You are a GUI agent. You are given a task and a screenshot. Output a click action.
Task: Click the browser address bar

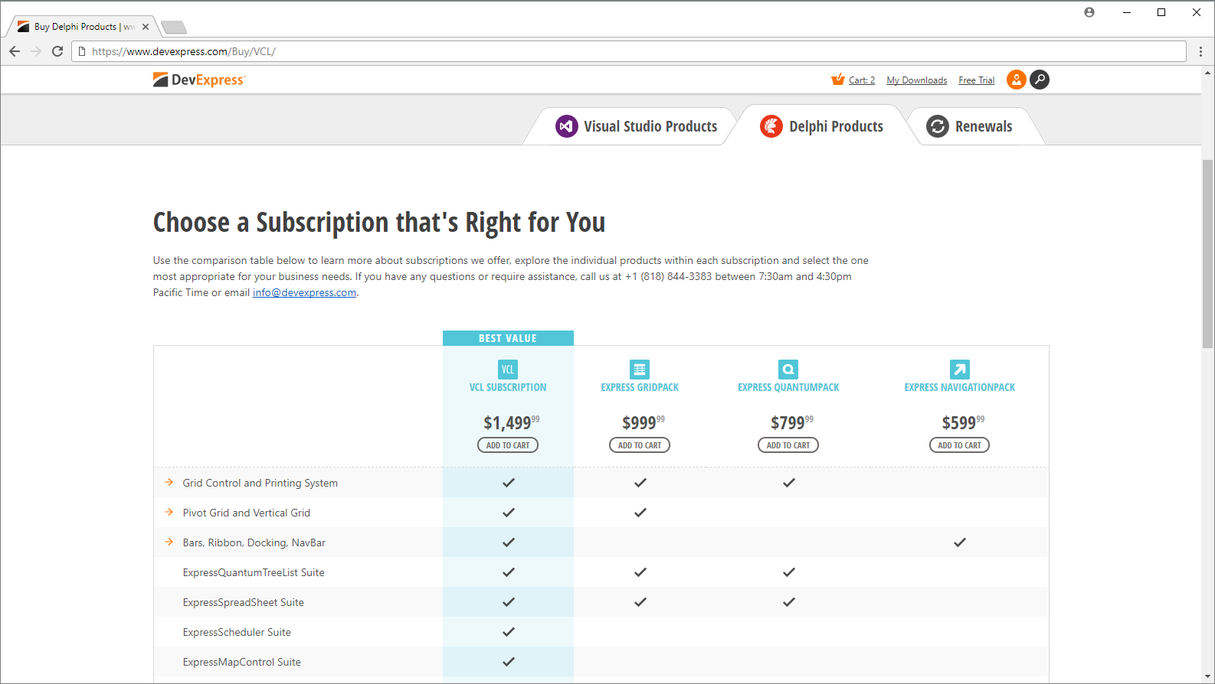628,51
